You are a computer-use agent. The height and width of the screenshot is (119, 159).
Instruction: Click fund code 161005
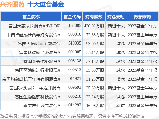(x=75, y=25)
